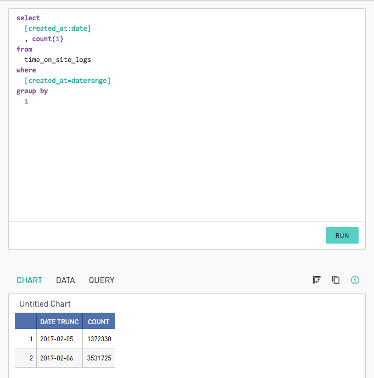Click the Untitled Chart title
The width and height of the screenshot is (374, 378).
(45, 304)
